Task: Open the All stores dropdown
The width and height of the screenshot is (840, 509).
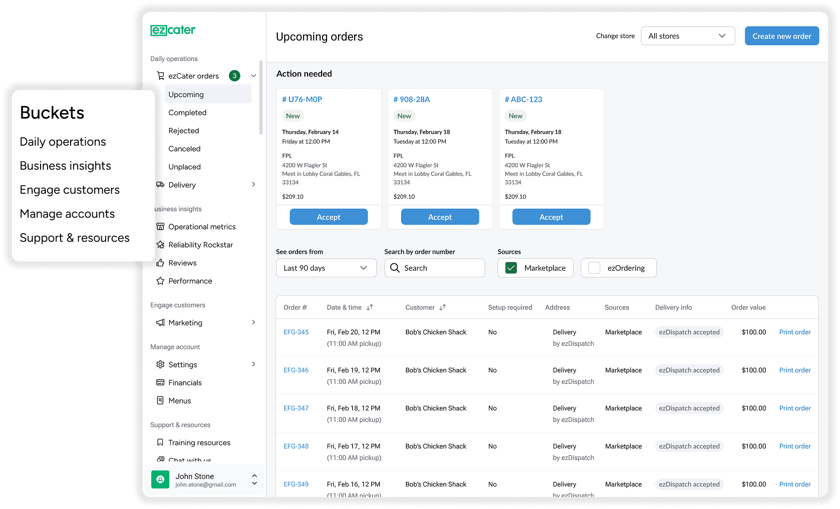Action: (688, 36)
